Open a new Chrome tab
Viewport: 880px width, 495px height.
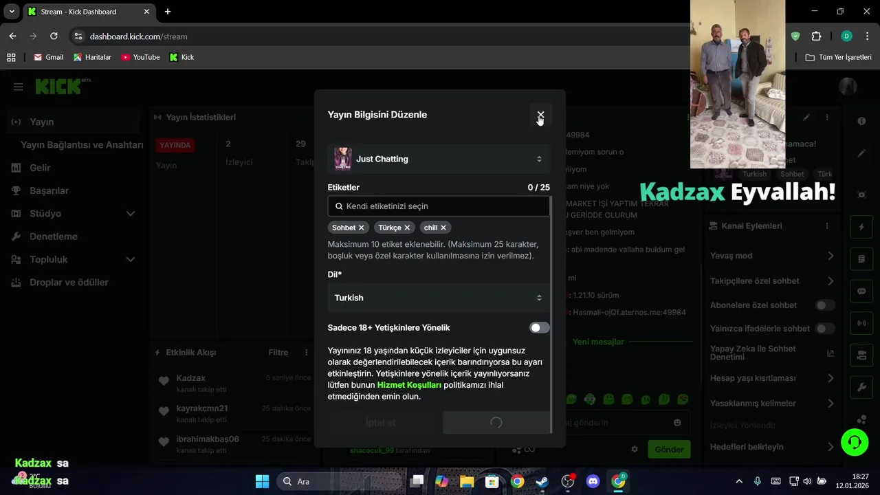(x=168, y=12)
